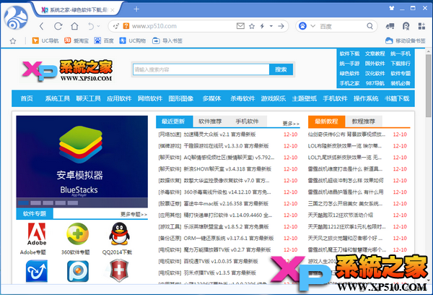433x295 pixels.
Task: Click the Baidu paw search engine icon
Action: [302, 26]
